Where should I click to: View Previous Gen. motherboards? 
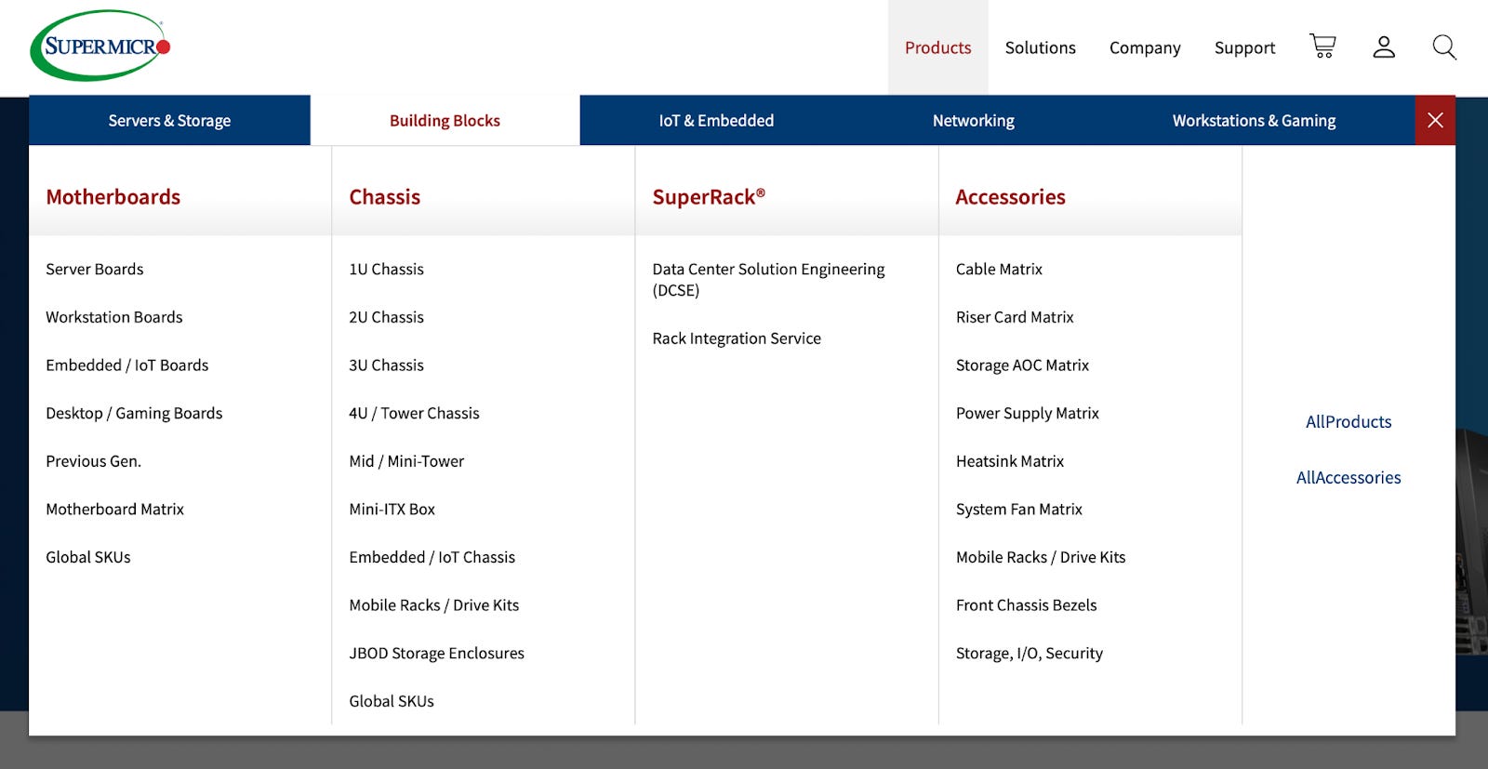tap(93, 461)
